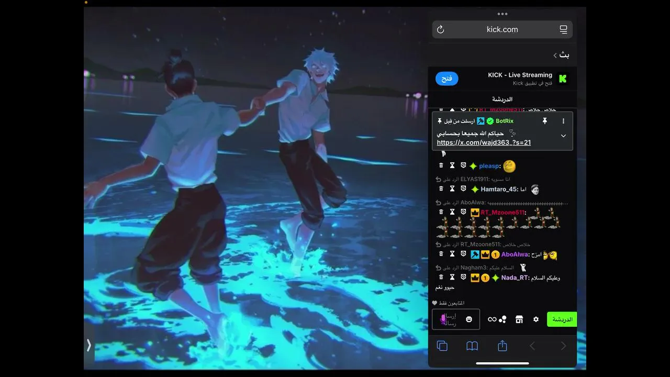Open Kick app with the فتح button

(446, 79)
